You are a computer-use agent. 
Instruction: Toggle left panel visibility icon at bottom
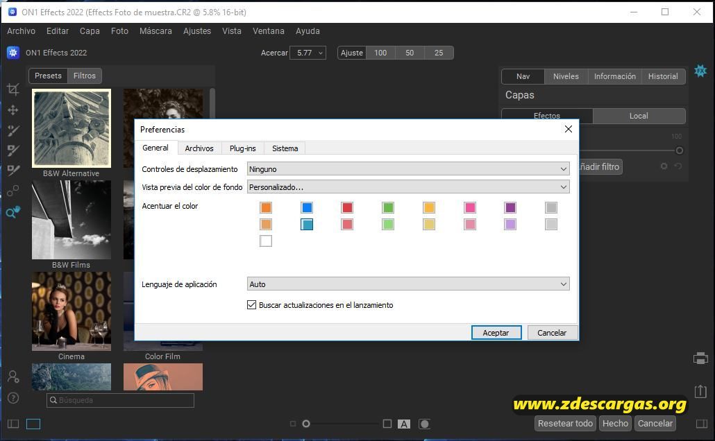click(x=13, y=424)
